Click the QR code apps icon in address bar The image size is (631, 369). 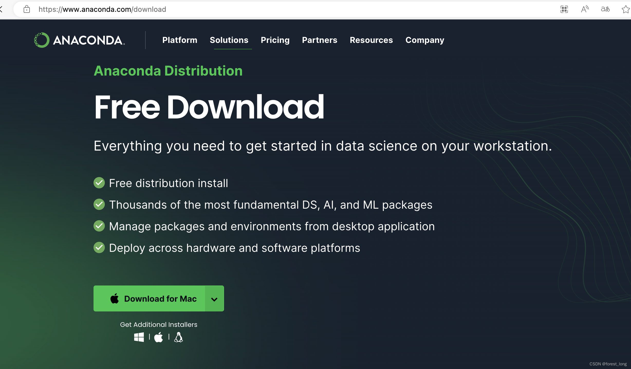(564, 10)
